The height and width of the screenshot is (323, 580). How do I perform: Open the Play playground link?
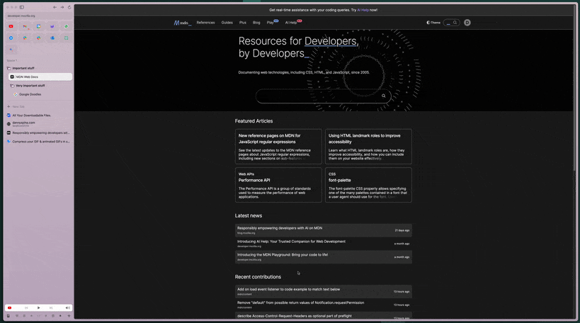click(271, 23)
